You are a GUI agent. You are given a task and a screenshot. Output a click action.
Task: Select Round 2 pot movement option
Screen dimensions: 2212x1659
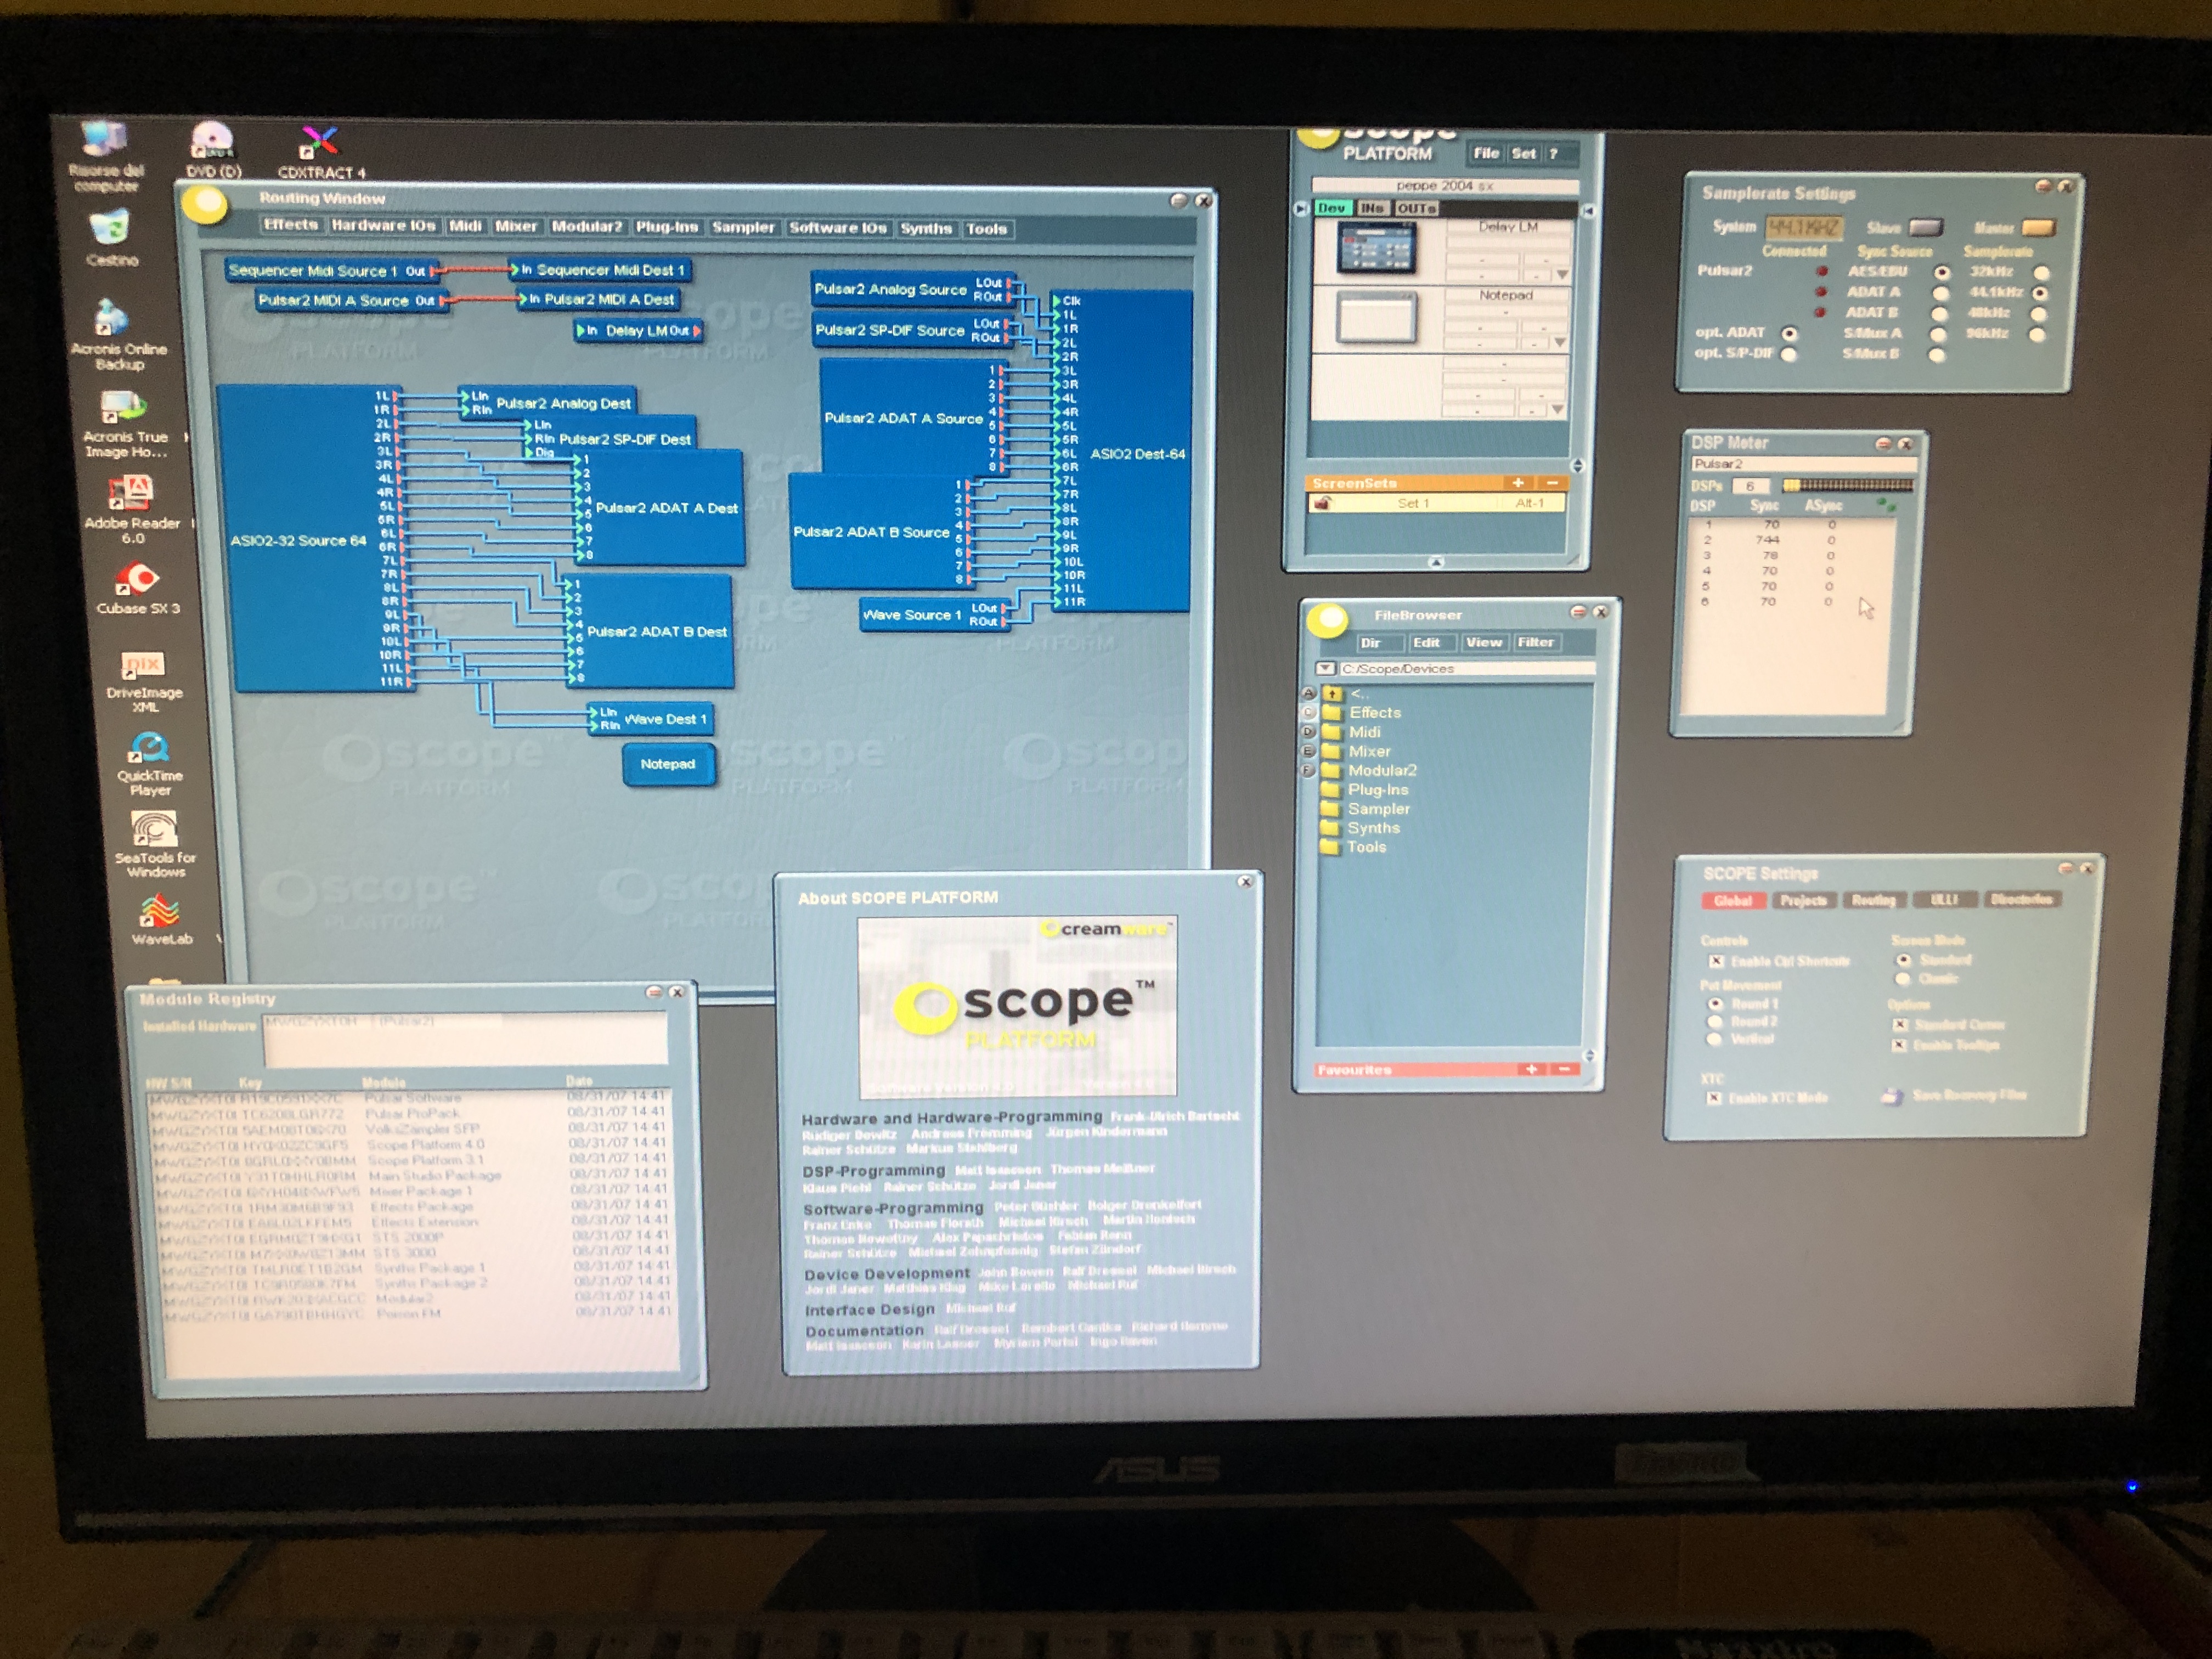click(1715, 1022)
